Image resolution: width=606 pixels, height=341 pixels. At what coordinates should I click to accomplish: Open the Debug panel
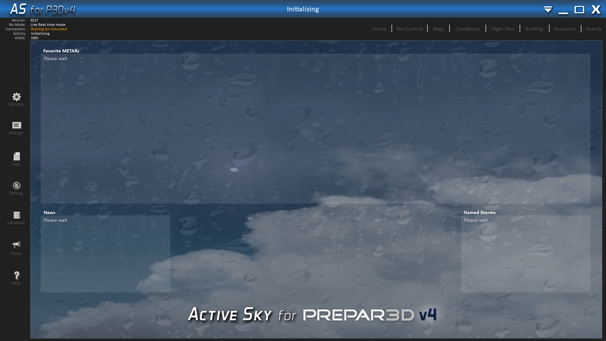pos(16,188)
